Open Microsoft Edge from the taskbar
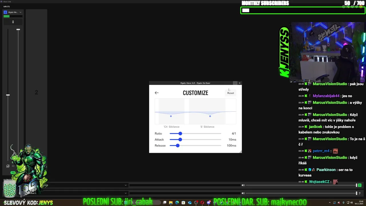366x206 pixels. [177, 203]
